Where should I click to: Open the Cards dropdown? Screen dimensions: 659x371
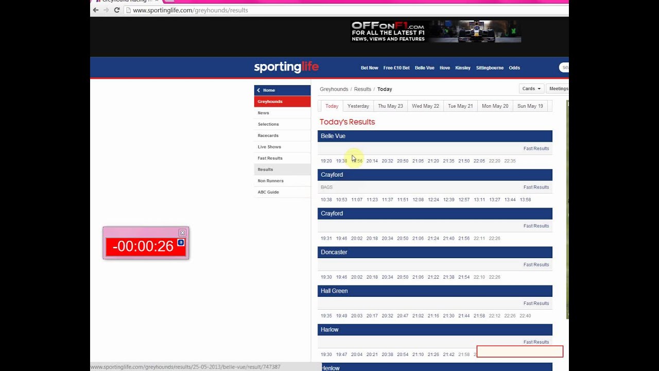pos(531,89)
